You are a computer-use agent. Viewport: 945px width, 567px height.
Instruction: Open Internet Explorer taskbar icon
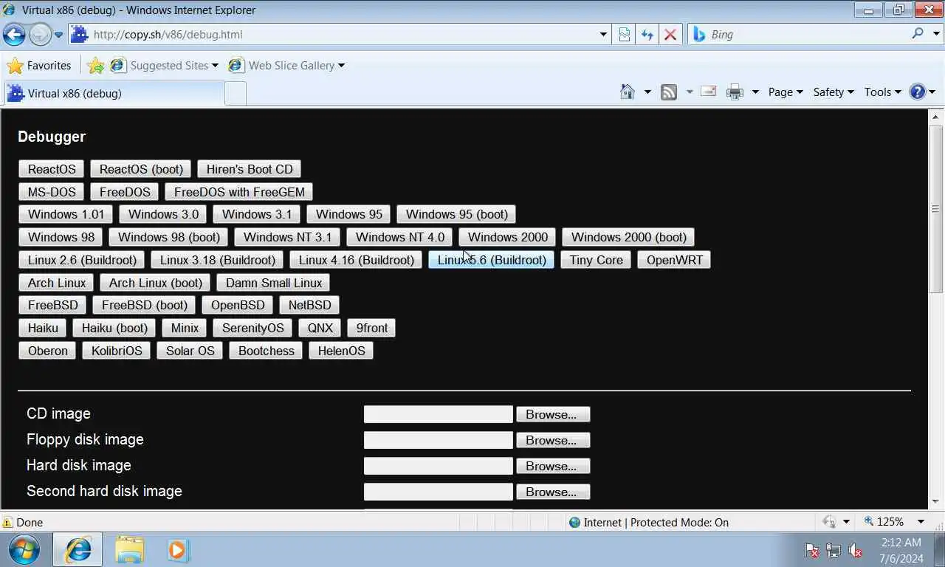78,550
